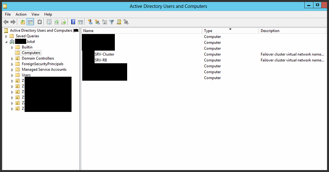Expand the Domain Controllers node

click(12, 59)
